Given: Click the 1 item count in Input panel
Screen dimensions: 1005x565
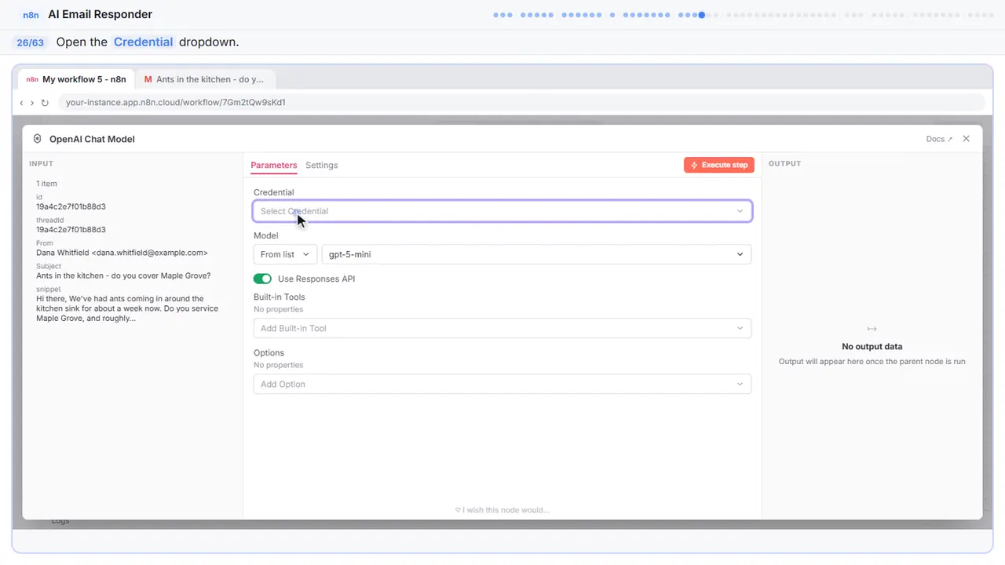Looking at the screenshot, I should tap(47, 184).
